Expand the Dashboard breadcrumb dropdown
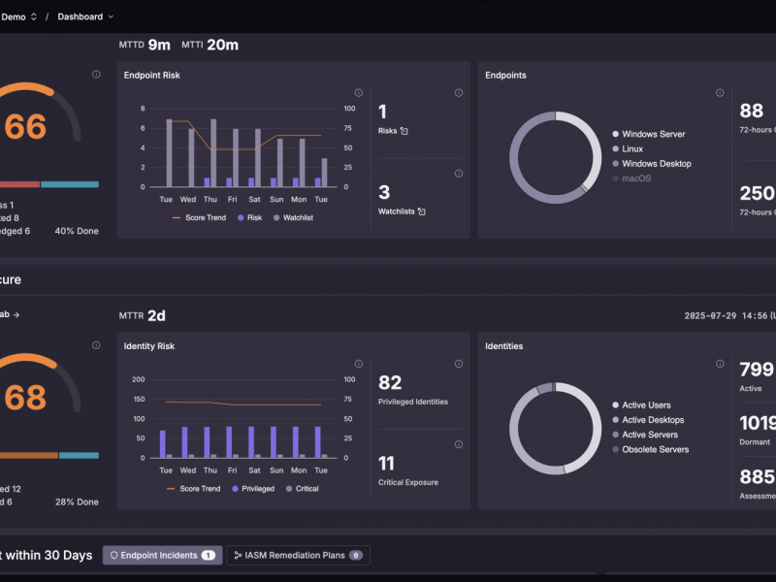 [85, 16]
